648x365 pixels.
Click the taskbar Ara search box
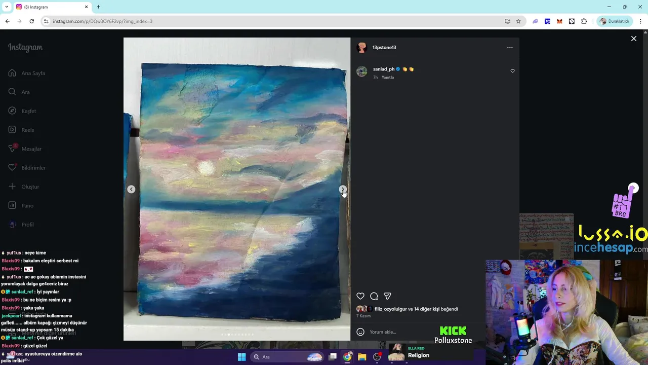288,357
